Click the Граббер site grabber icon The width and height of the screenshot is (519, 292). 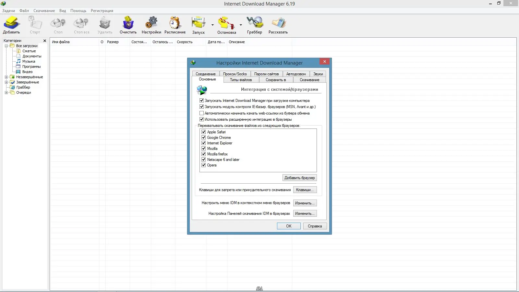[x=255, y=24]
